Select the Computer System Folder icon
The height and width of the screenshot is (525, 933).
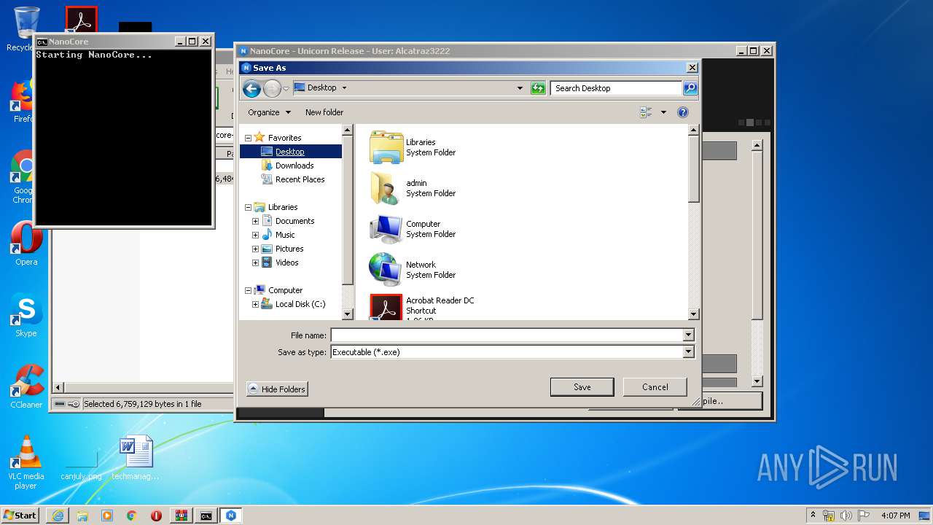(x=386, y=229)
